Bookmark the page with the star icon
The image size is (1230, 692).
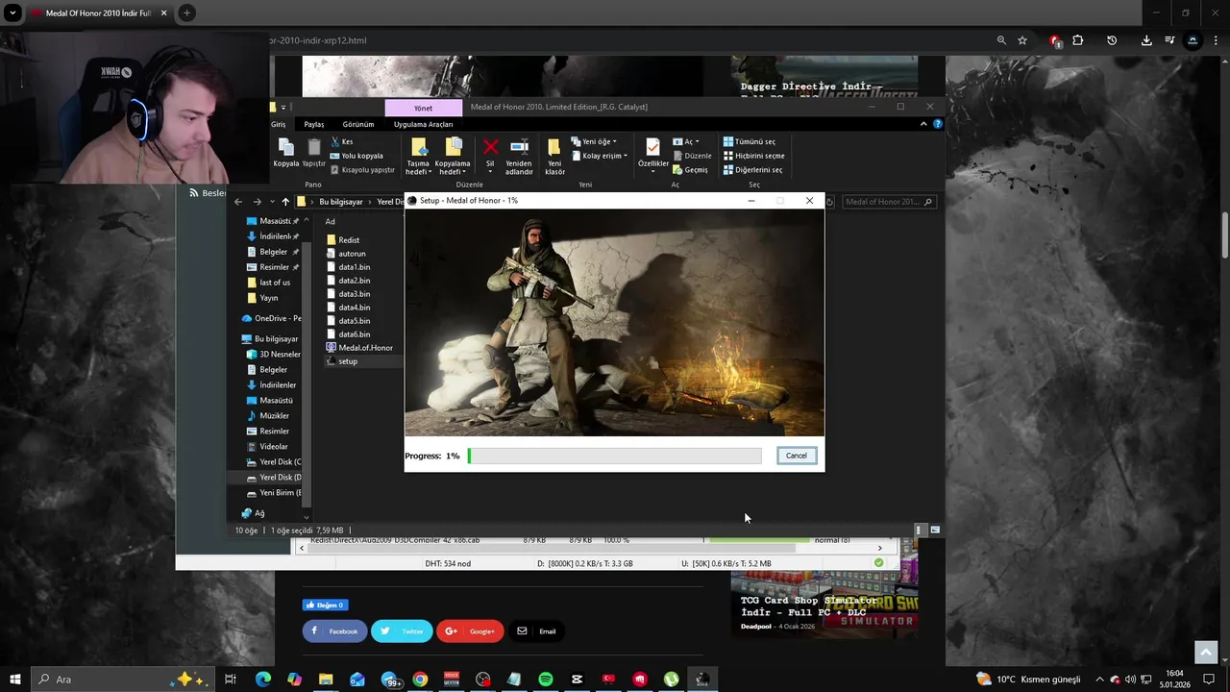click(x=1022, y=40)
